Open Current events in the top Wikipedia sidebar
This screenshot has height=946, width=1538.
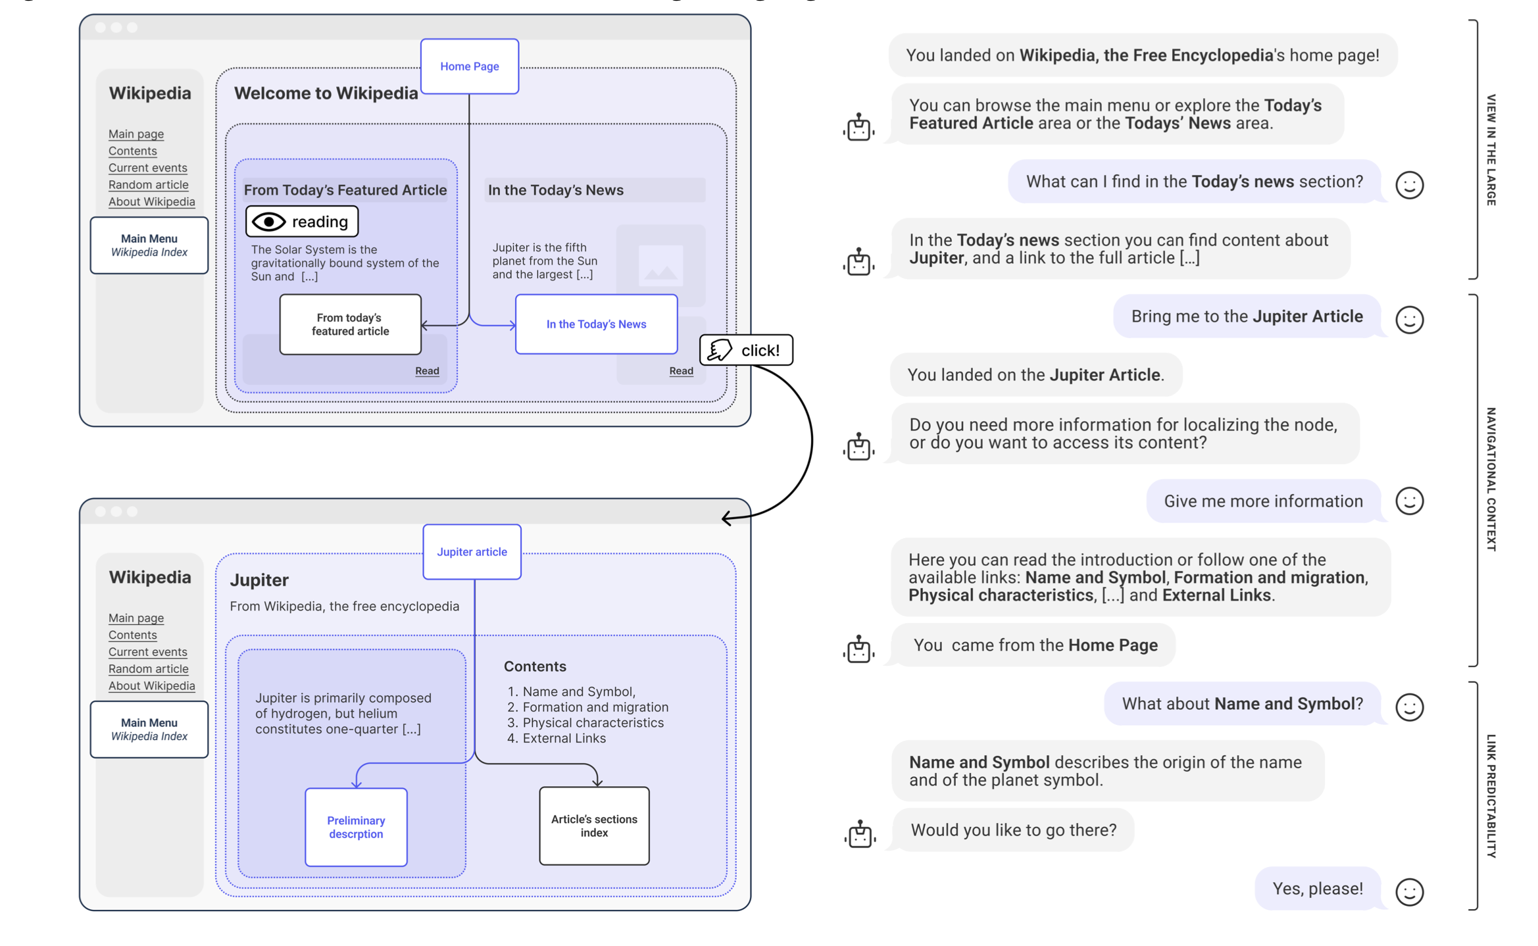tap(148, 168)
